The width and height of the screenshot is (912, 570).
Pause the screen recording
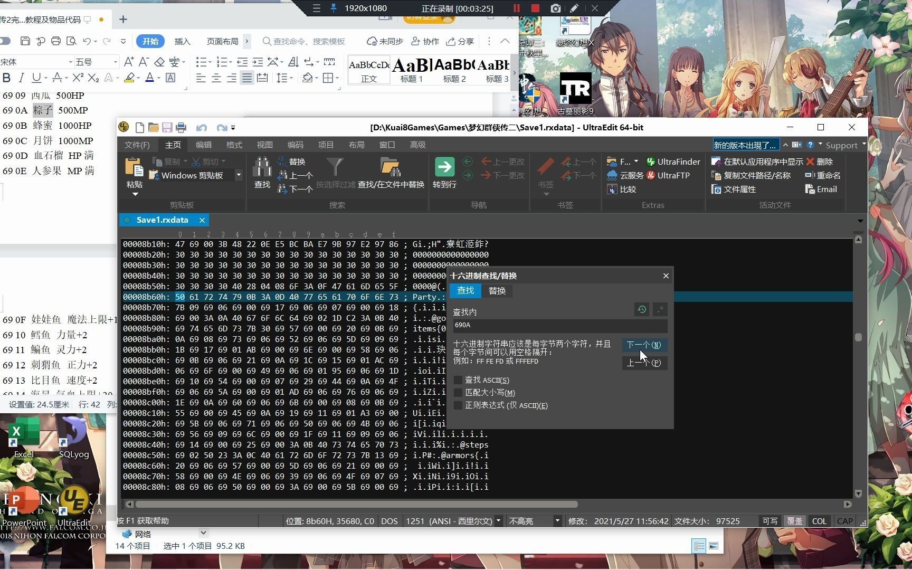click(x=516, y=8)
